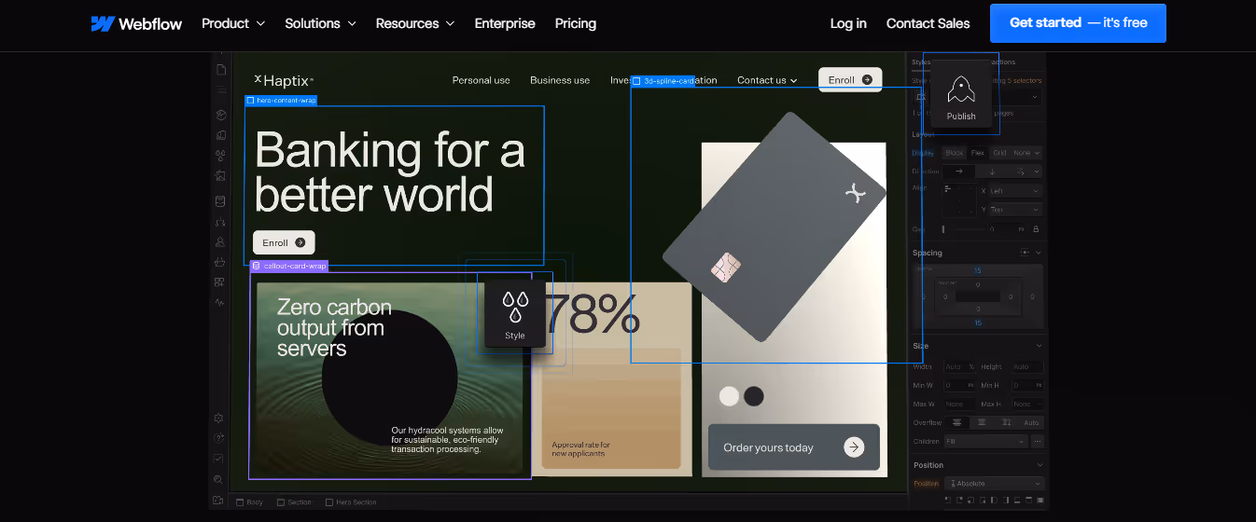Select the rightmost full position preset icon
This screenshot has height=522, width=1256.
[x=1040, y=501]
